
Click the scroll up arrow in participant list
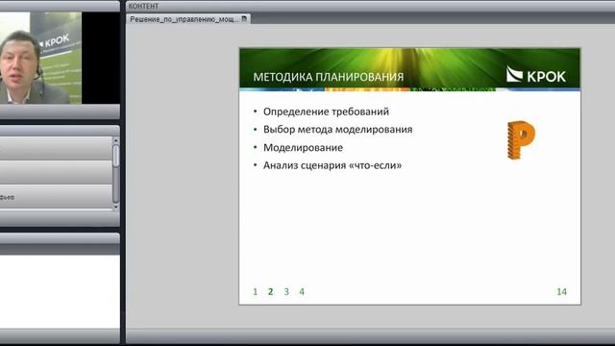115,140
